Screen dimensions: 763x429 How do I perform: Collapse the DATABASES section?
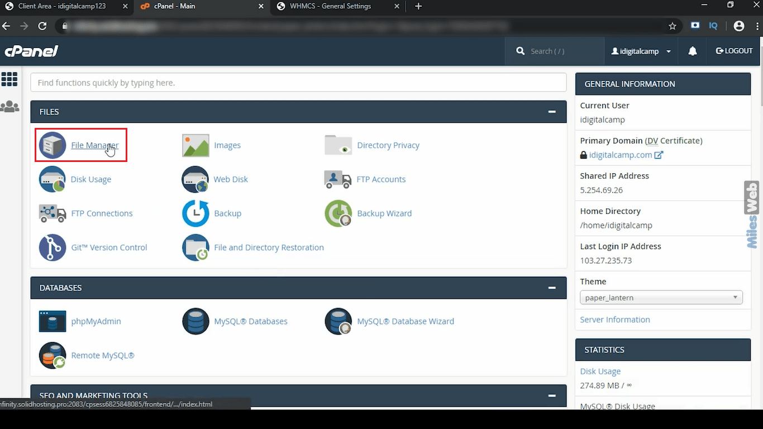tap(552, 288)
